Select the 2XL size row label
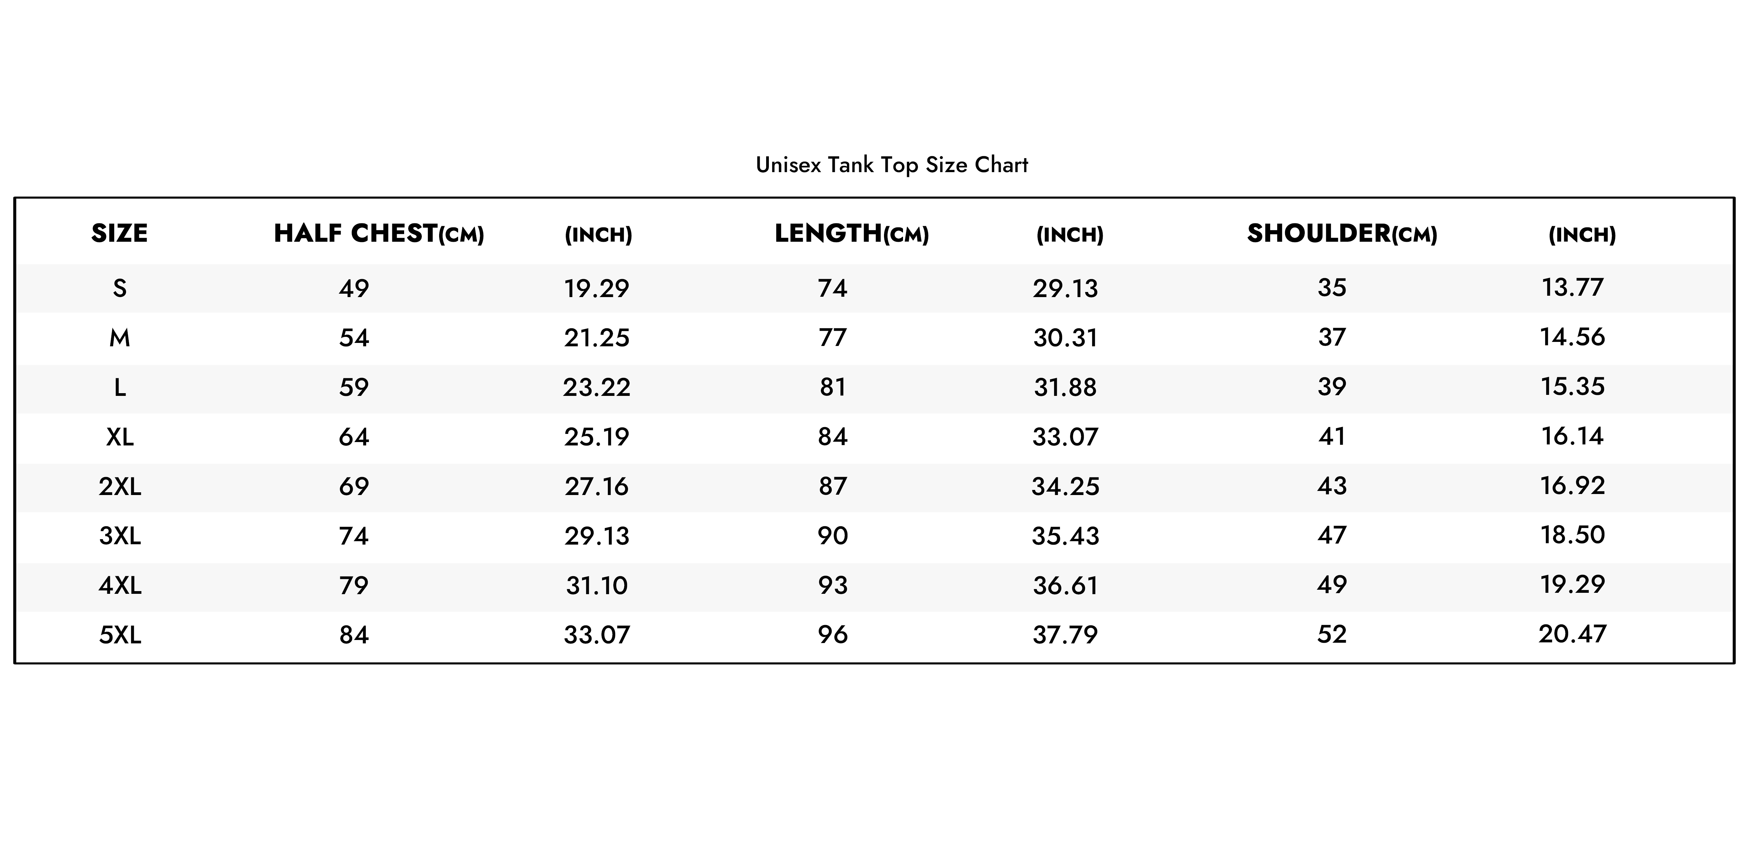 [x=120, y=487]
